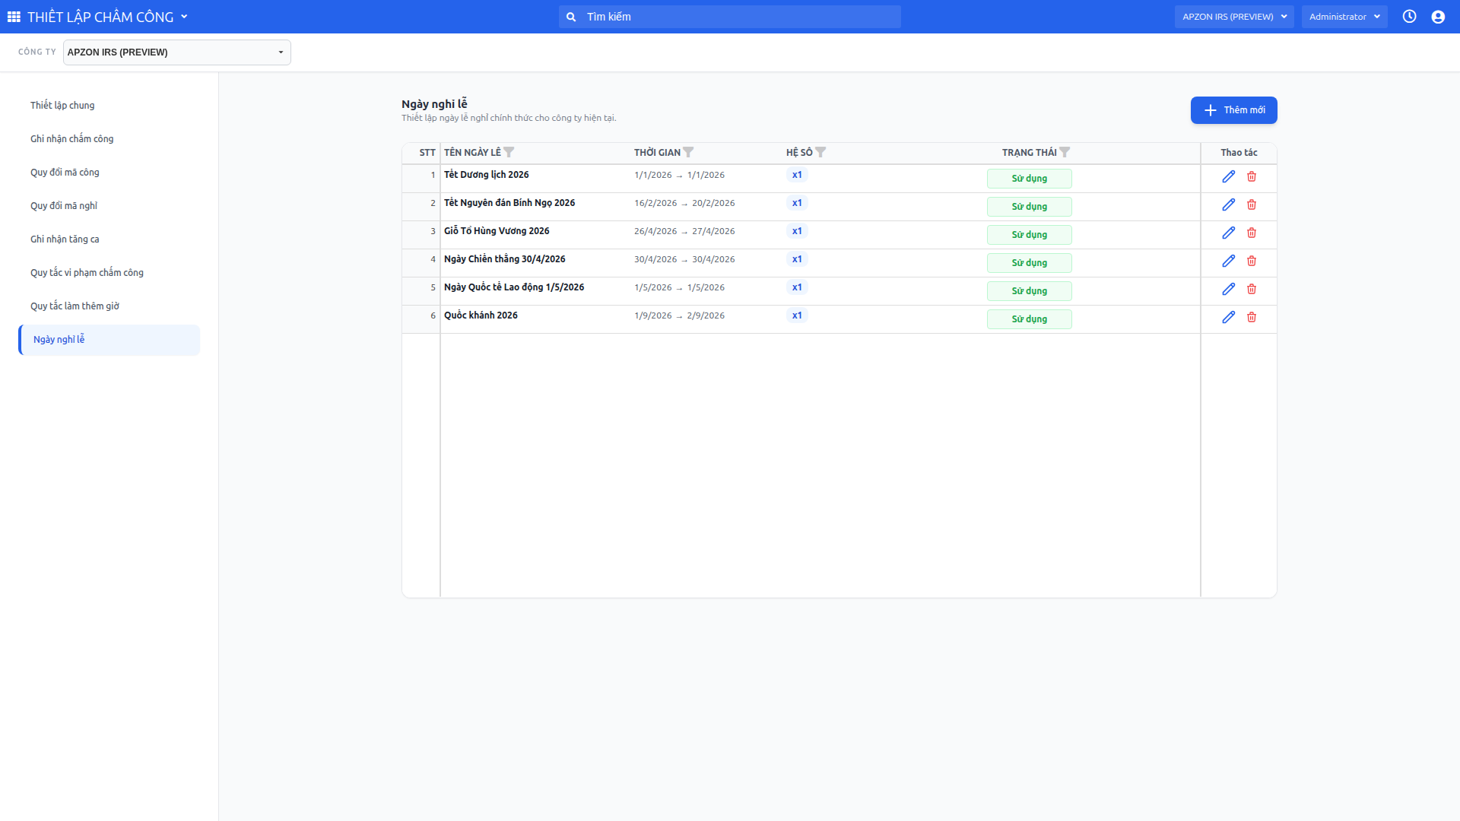The image size is (1460, 821).
Task: Click the search magnifier icon
Action: click(x=571, y=17)
